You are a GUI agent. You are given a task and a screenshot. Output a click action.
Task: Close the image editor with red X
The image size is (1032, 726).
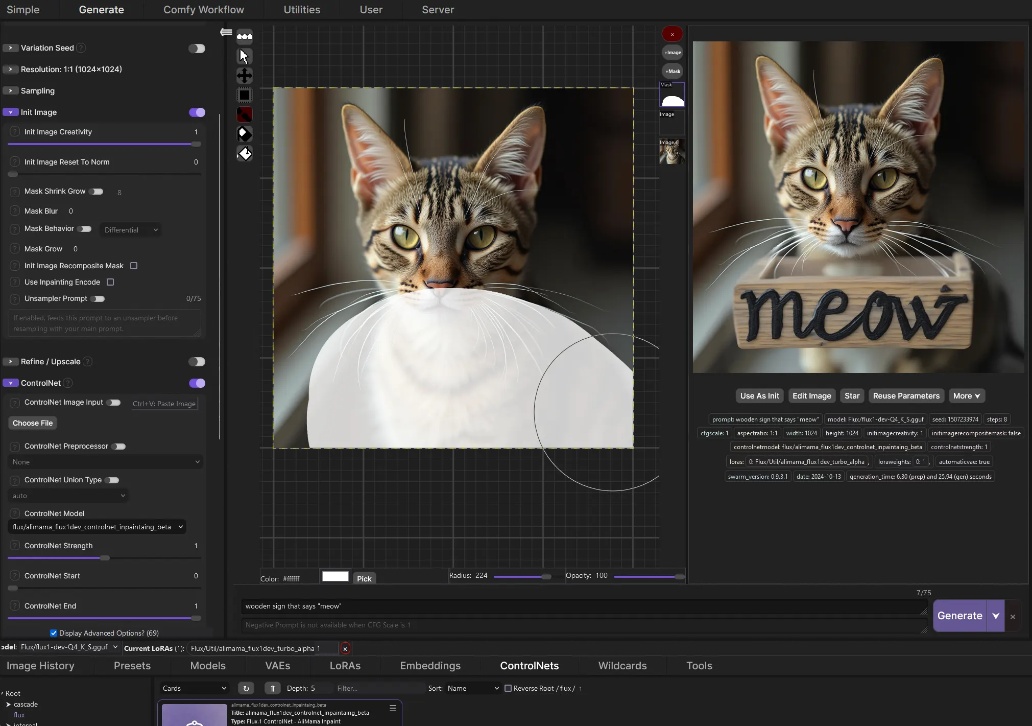(x=672, y=34)
